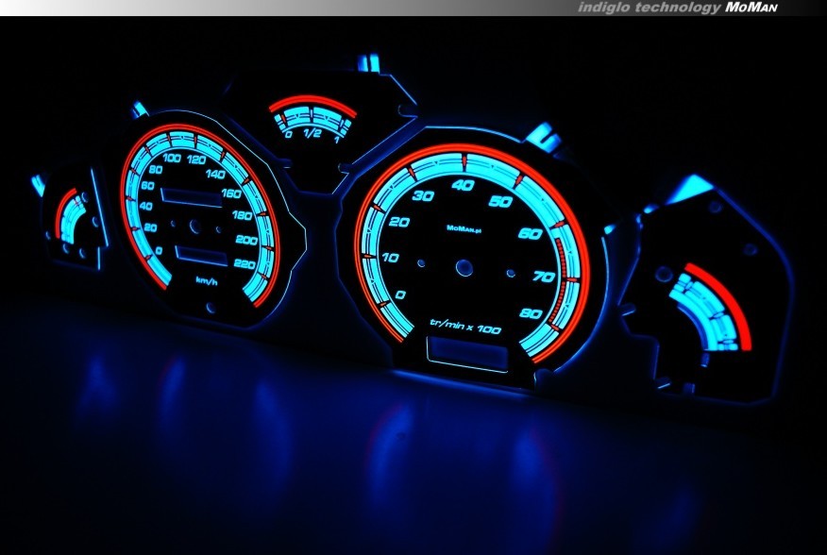Click the indiglo technology MoMan watermark text
Viewport: 827px width, 555px height.
click(677, 8)
